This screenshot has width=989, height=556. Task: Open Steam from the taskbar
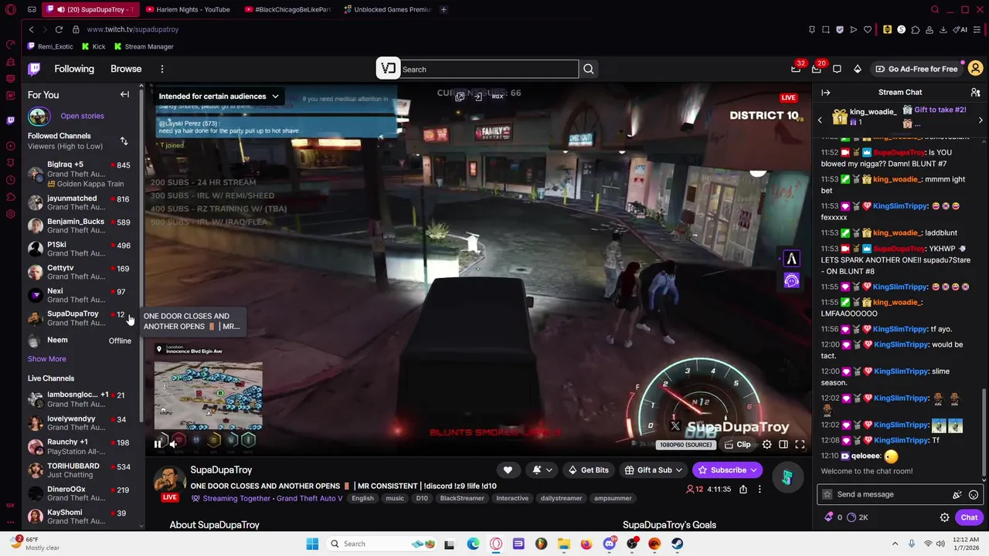pyautogui.click(x=677, y=544)
